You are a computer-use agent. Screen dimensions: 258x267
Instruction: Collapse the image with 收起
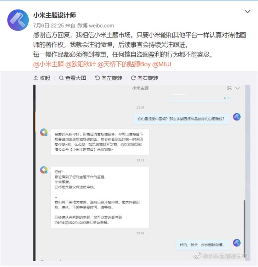tap(42, 78)
